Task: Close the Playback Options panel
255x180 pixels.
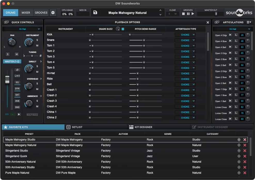Action: coord(208,22)
